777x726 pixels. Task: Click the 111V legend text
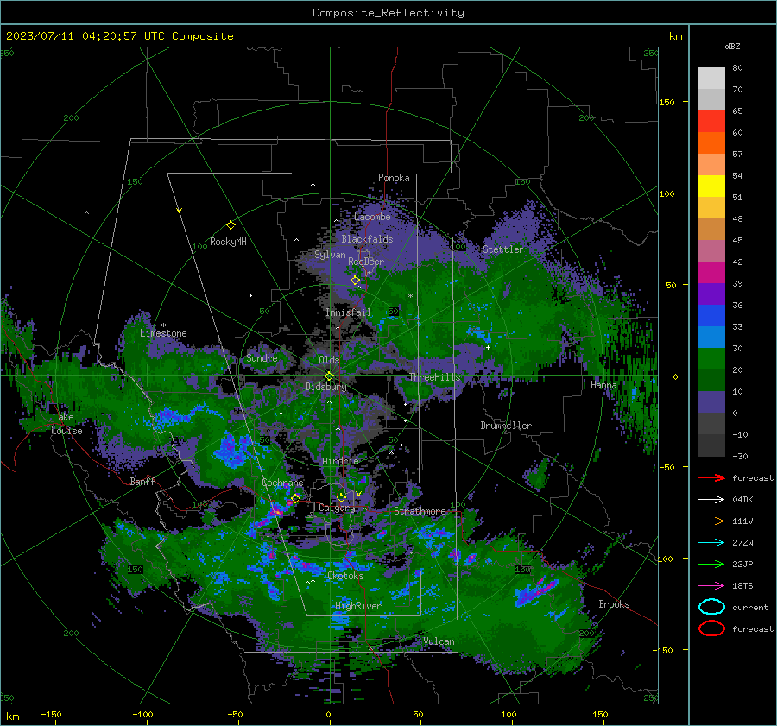click(742, 521)
